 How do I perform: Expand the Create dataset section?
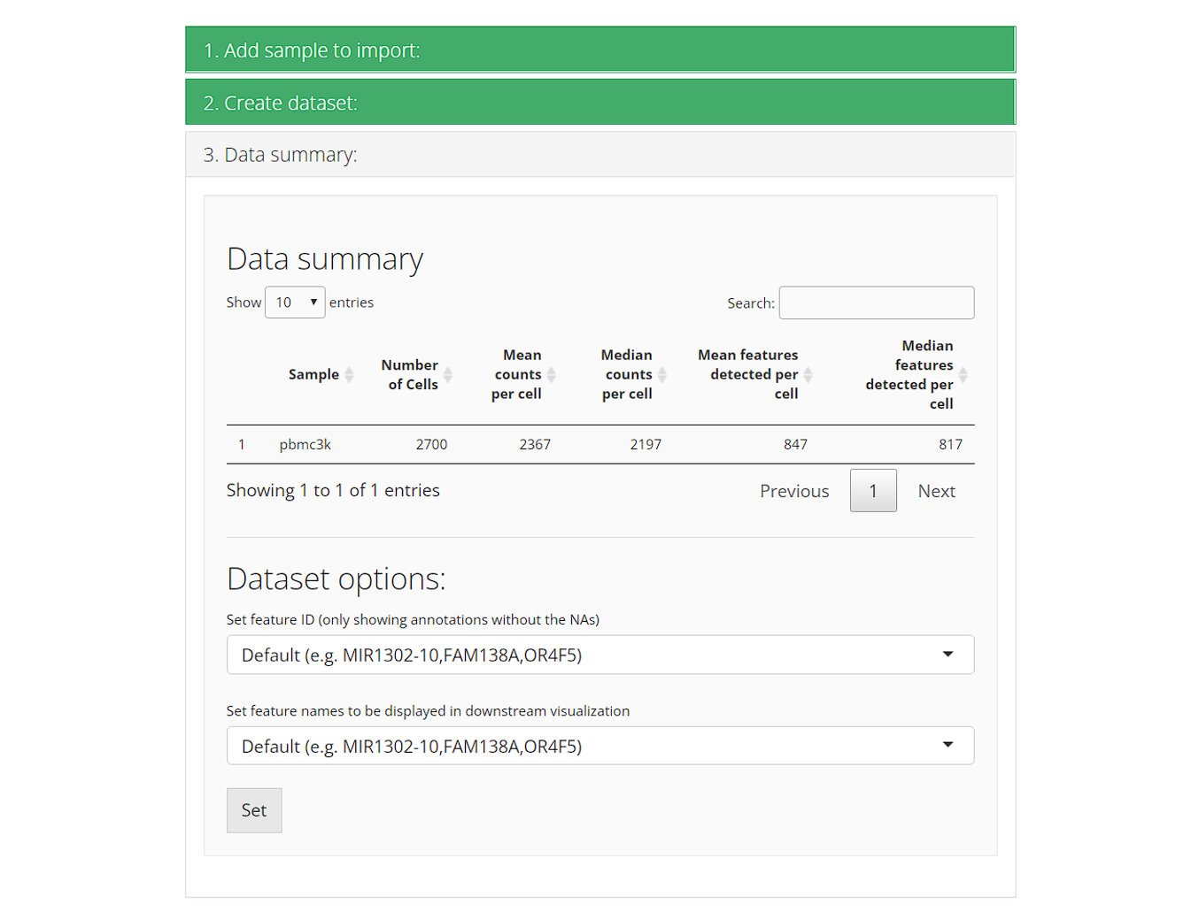pos(599,103)
